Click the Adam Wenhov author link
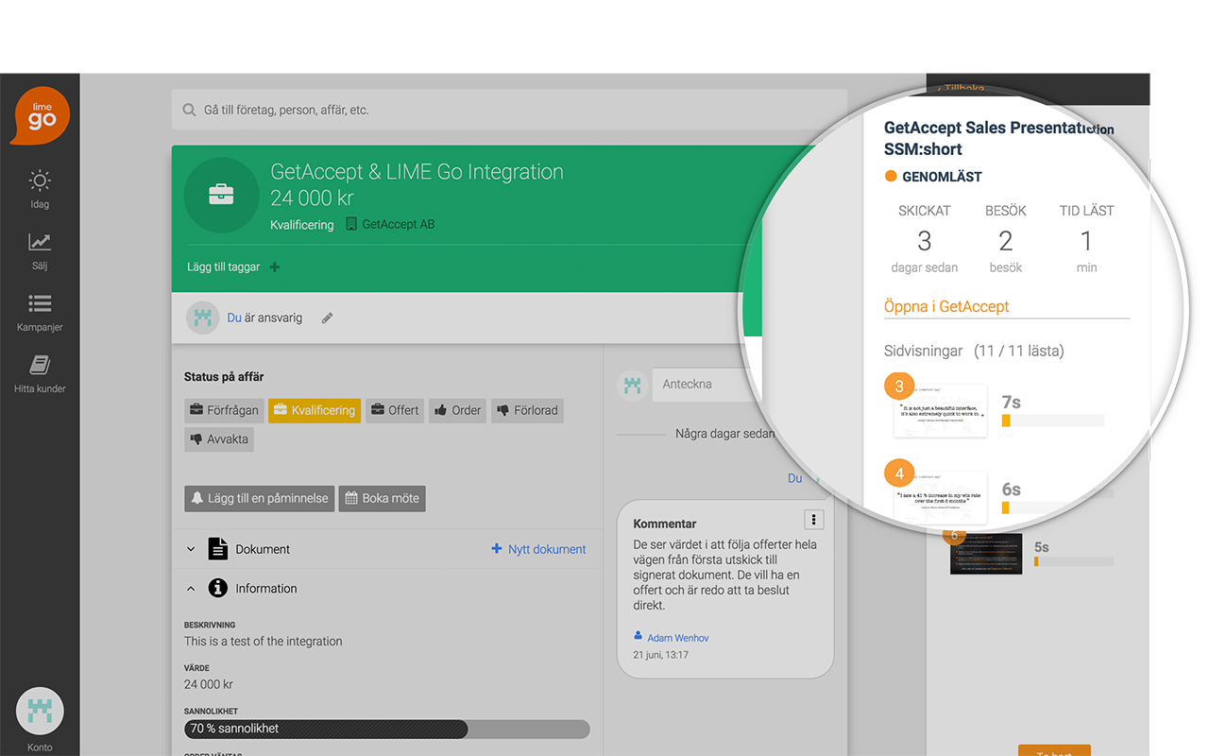1209x756 pixels. pyautogui.click(x=678, y=638)
